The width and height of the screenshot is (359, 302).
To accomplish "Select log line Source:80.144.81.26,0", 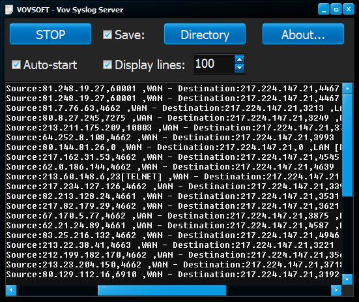I will (174, 147).
